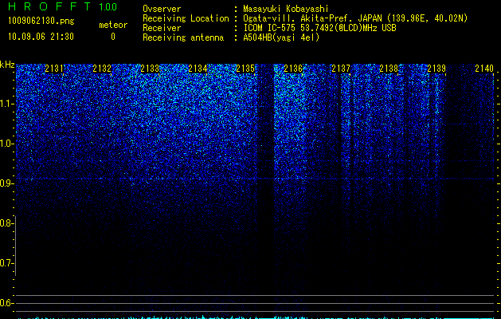Click the HROFFT 1.0.0 title text
Image resolution: width=501 pixels, height=319 pixels.
[x=62, y=6]
